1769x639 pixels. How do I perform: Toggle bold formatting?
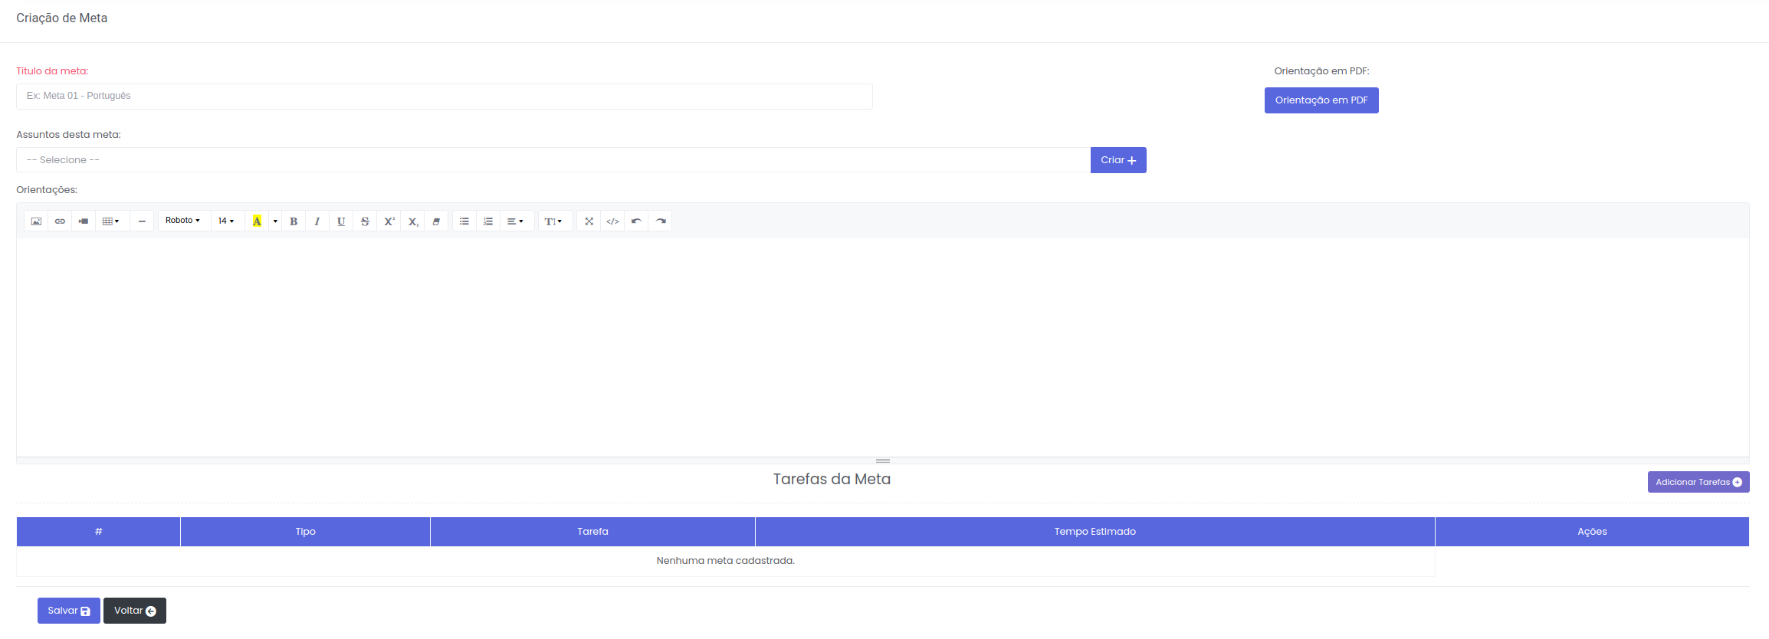pos(294,221)
